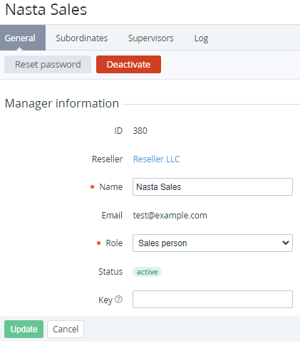
Task: Open the Role dropdown showing Sales person
Action: 212,243
